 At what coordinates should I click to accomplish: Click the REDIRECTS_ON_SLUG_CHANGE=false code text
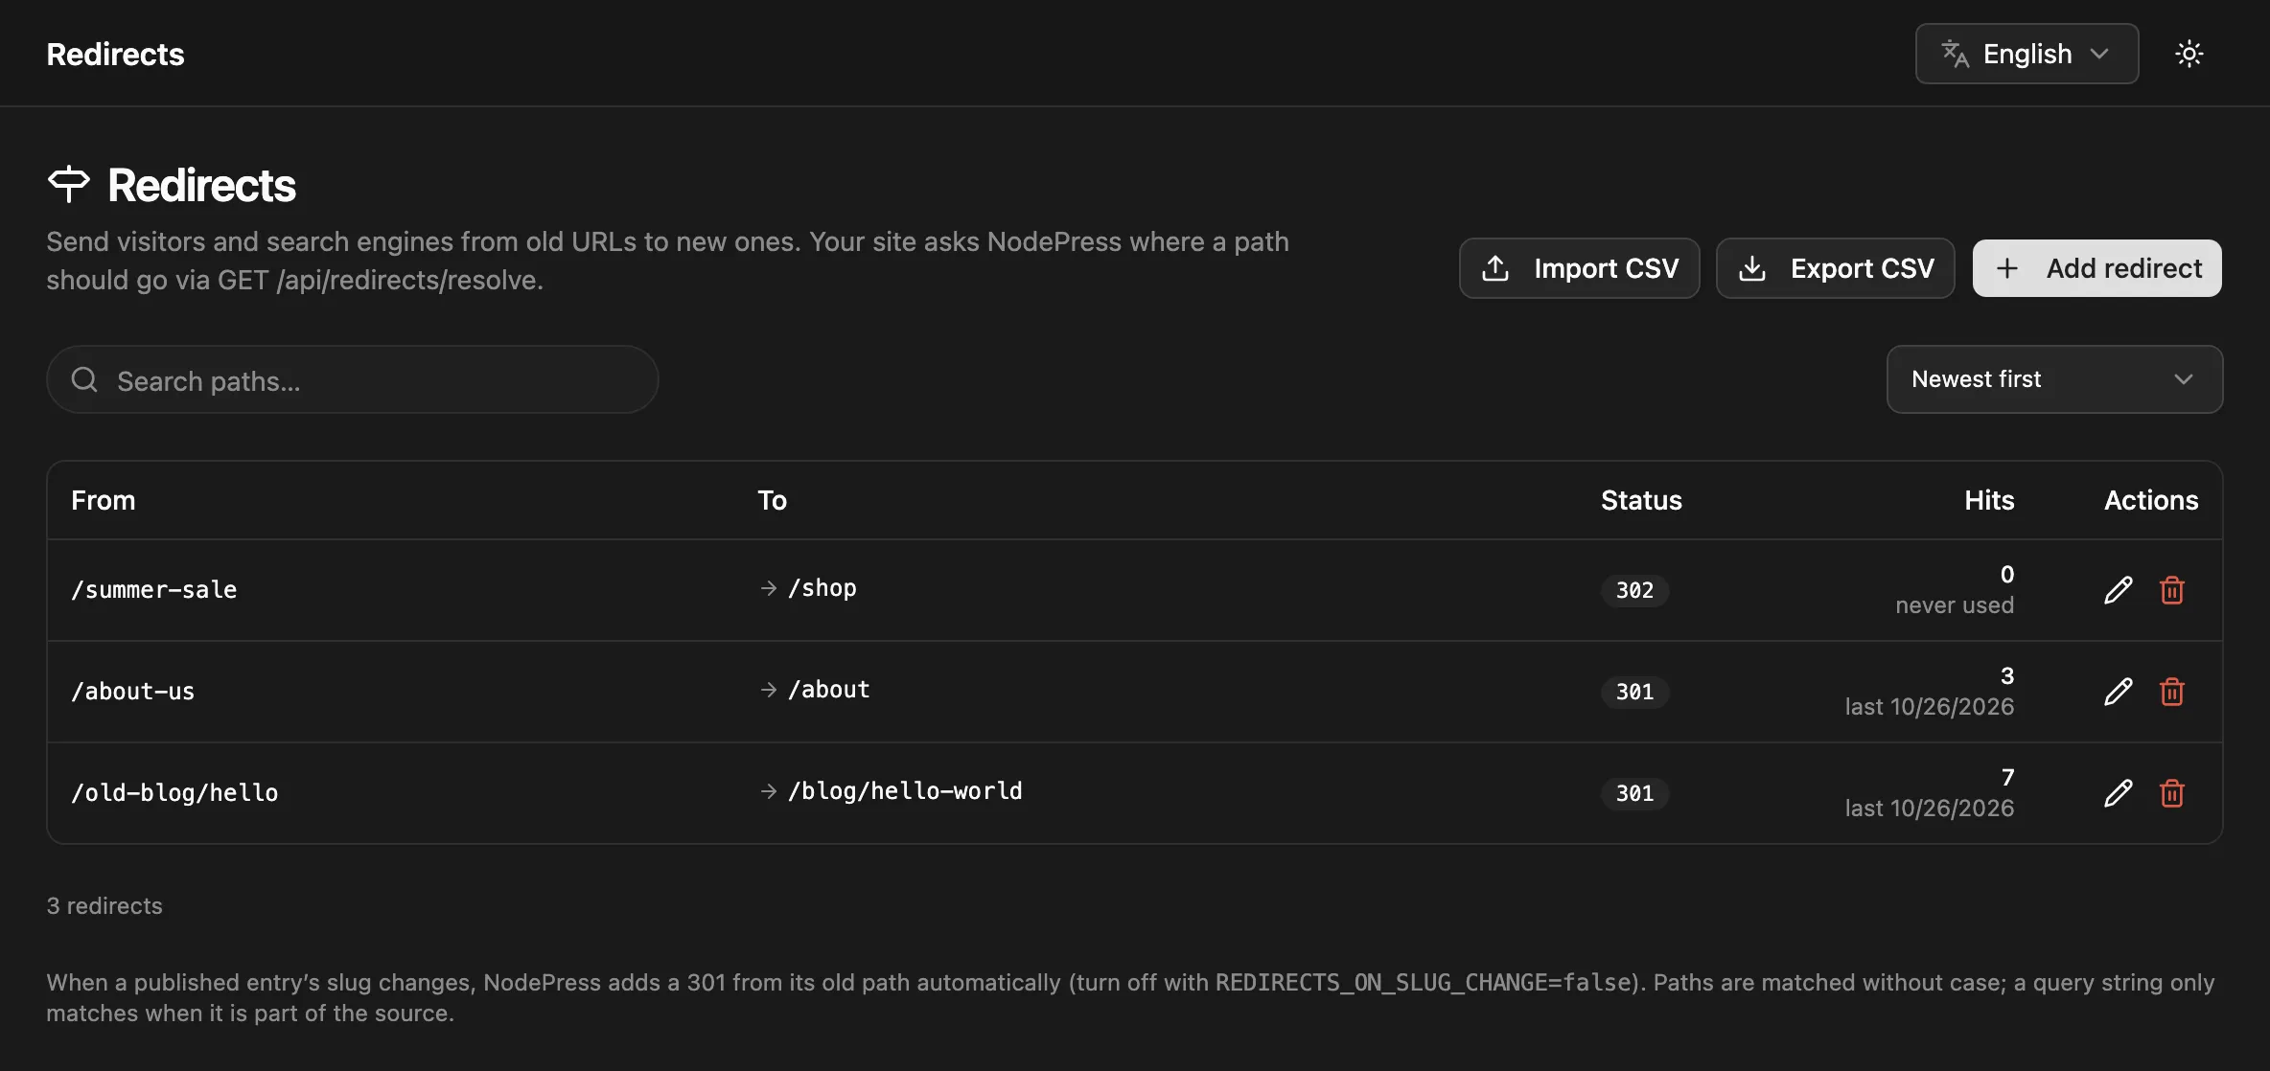pos(1424,983)
